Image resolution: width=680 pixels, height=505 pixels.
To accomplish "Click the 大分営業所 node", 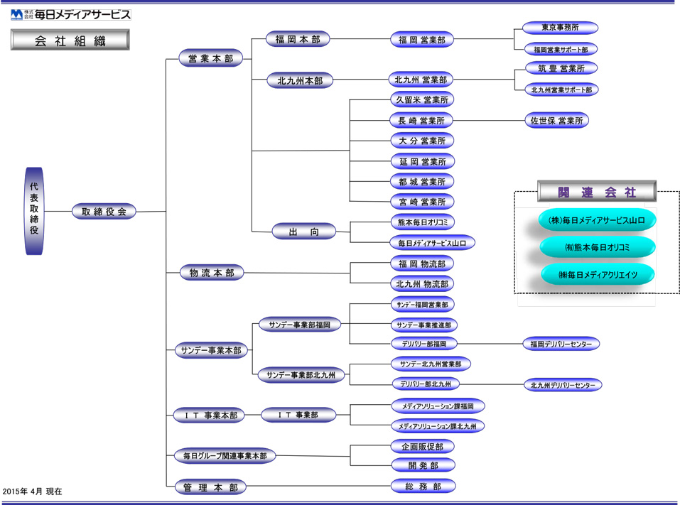I will (422, 141).
